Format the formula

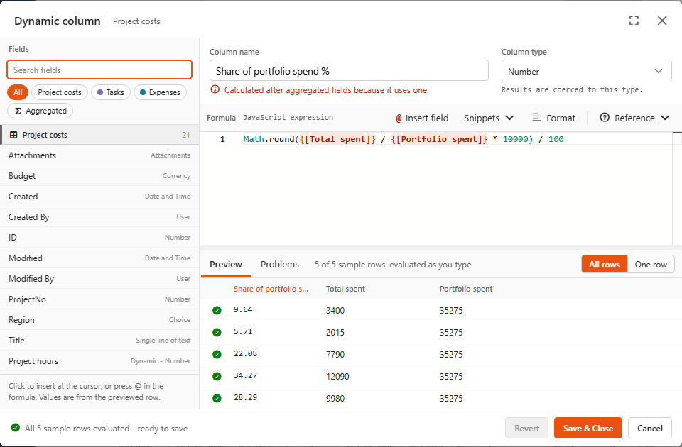[553, 118]
